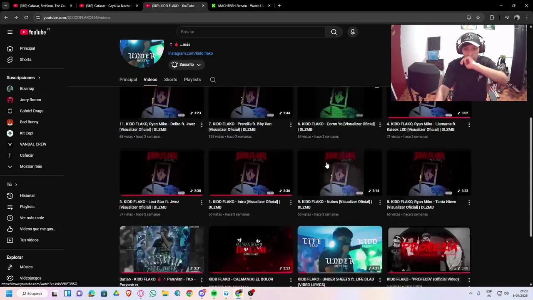Open options menu for Como Yo video
The width and height of the screenshot is (533, 300).
tap(380, 125)
